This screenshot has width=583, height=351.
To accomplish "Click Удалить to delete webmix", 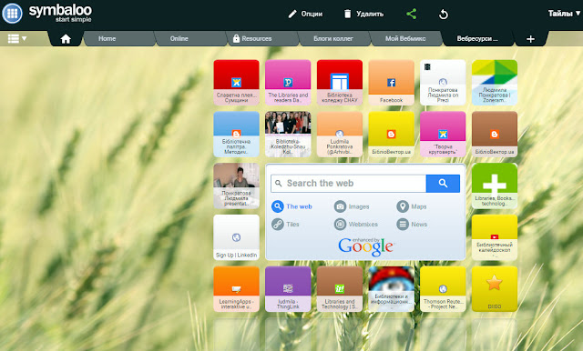I will pyautogui.click(x=363, y=15).
